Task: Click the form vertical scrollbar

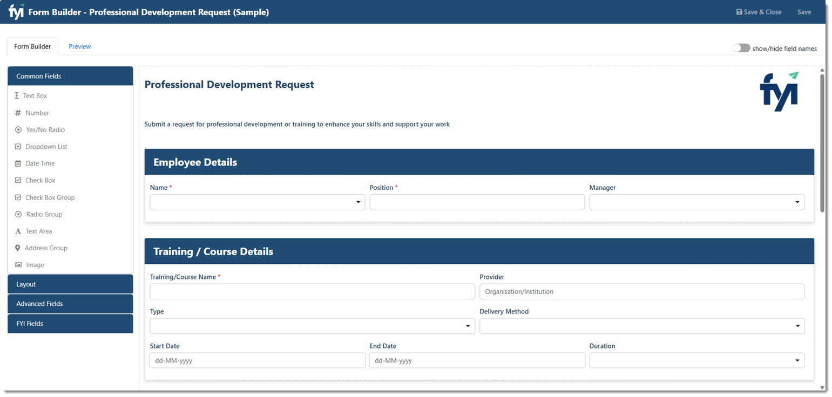Action: pyautogui.click(x=822, y=143)
